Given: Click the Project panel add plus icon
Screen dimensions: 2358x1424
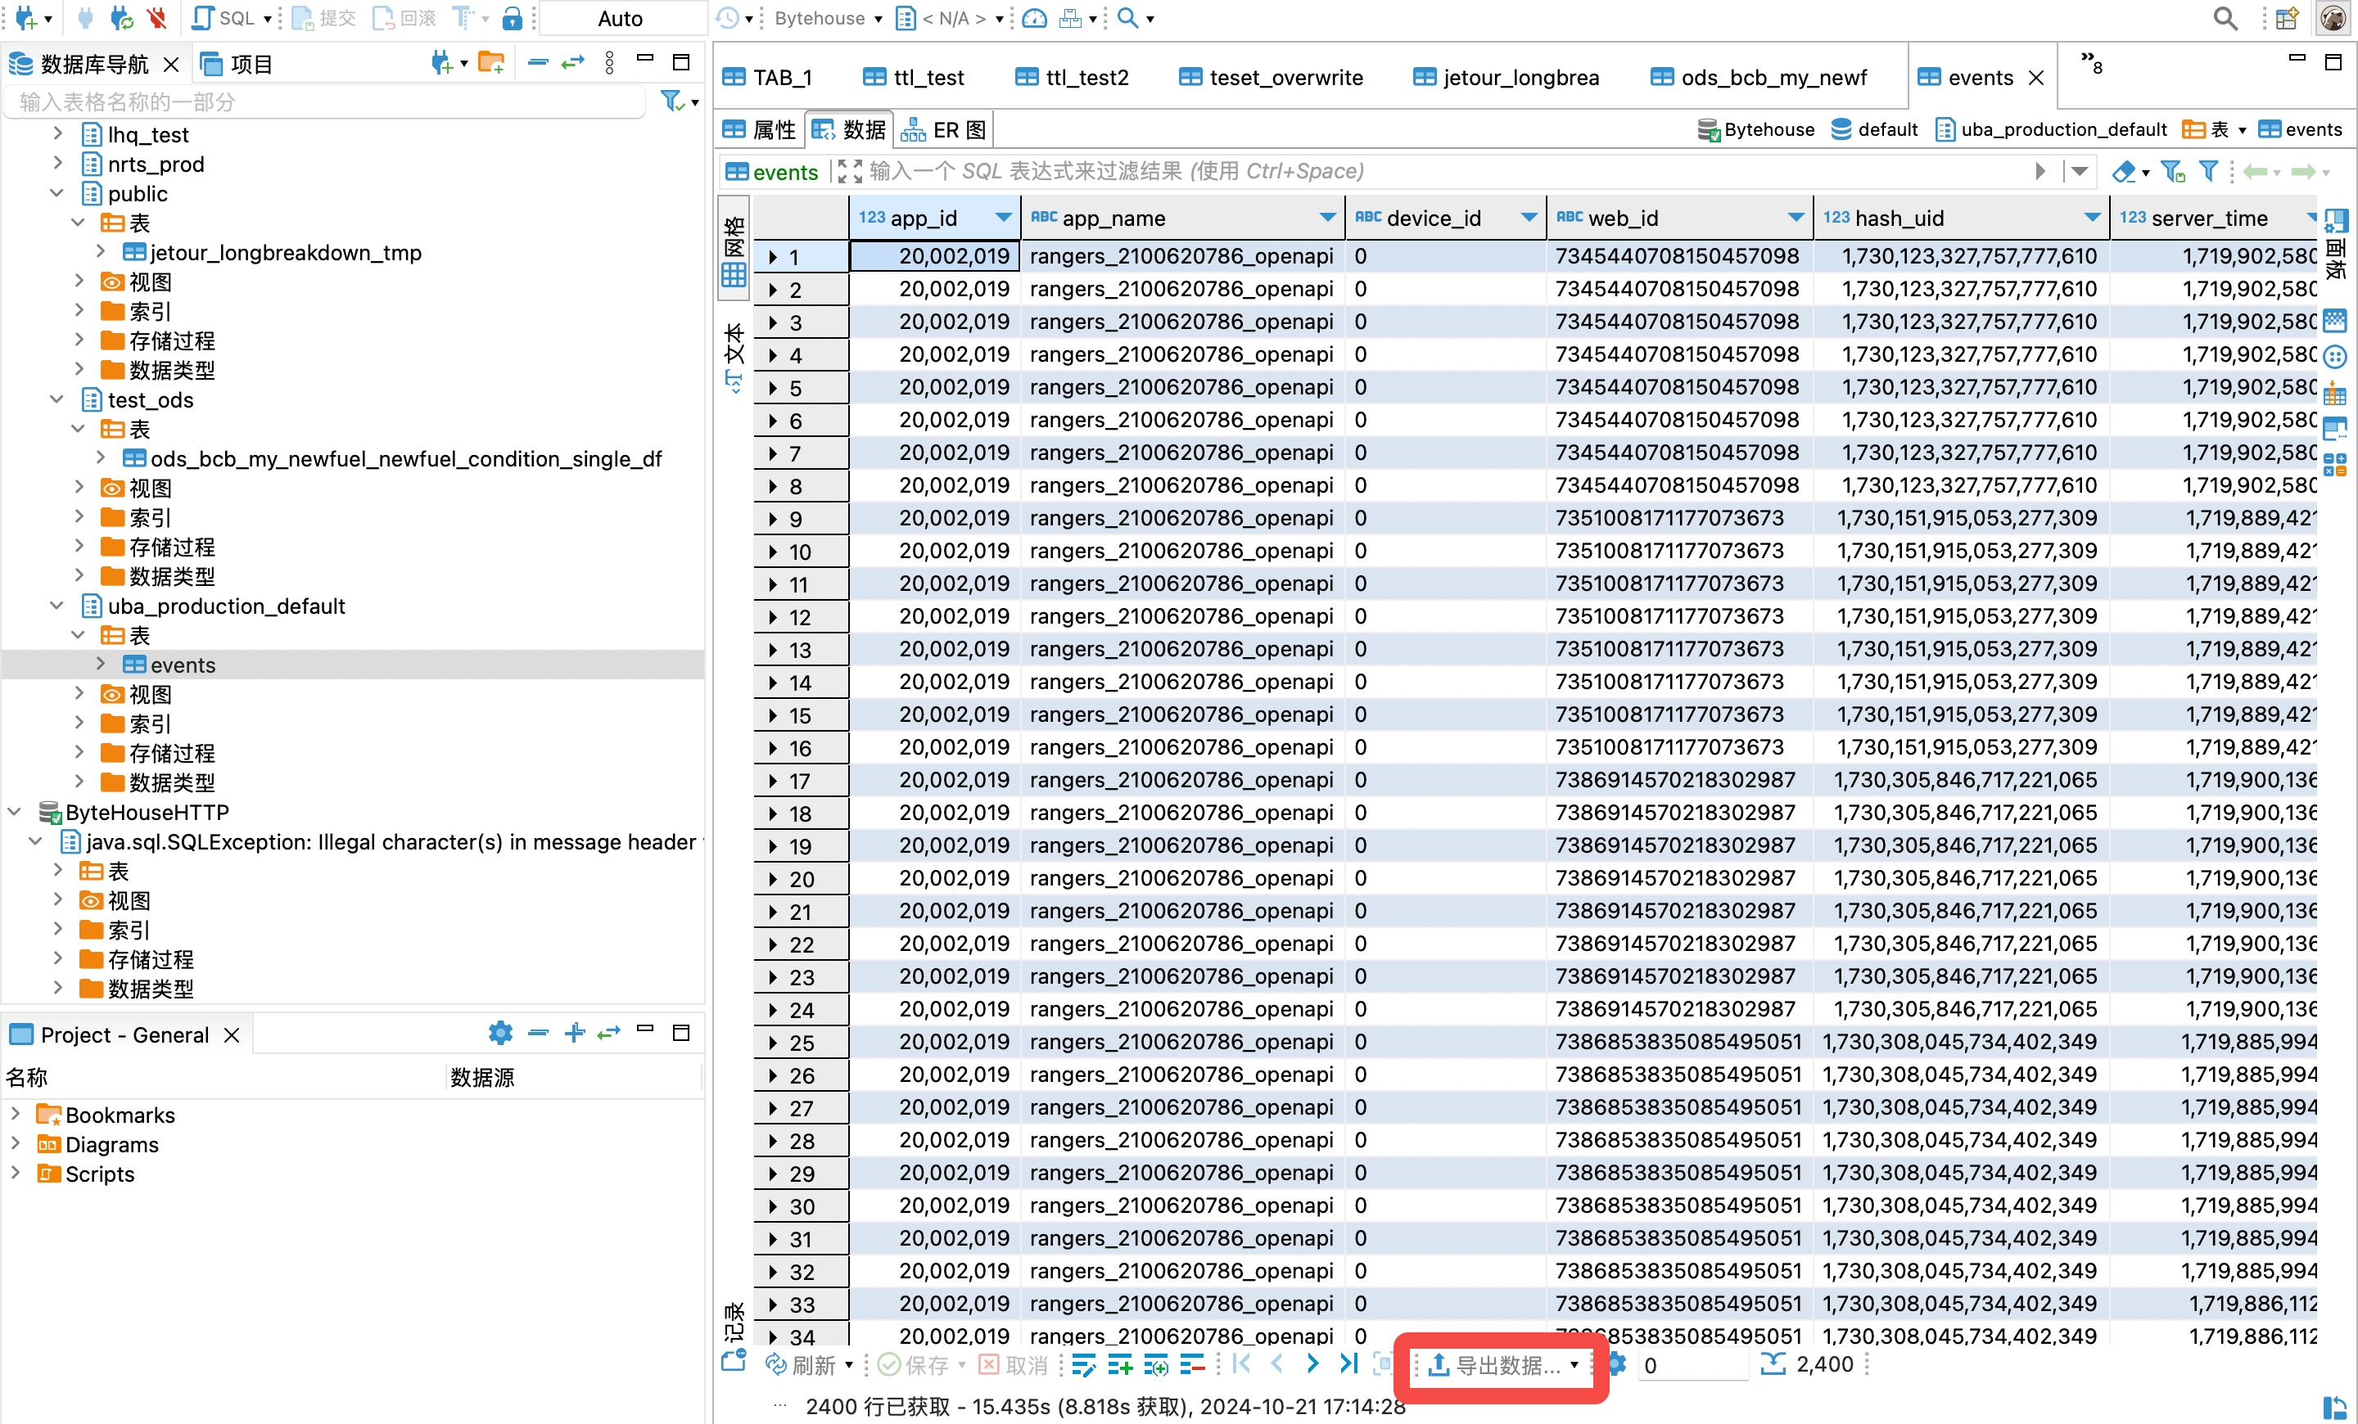Looking at the screenshot, I should (574, 1033).
